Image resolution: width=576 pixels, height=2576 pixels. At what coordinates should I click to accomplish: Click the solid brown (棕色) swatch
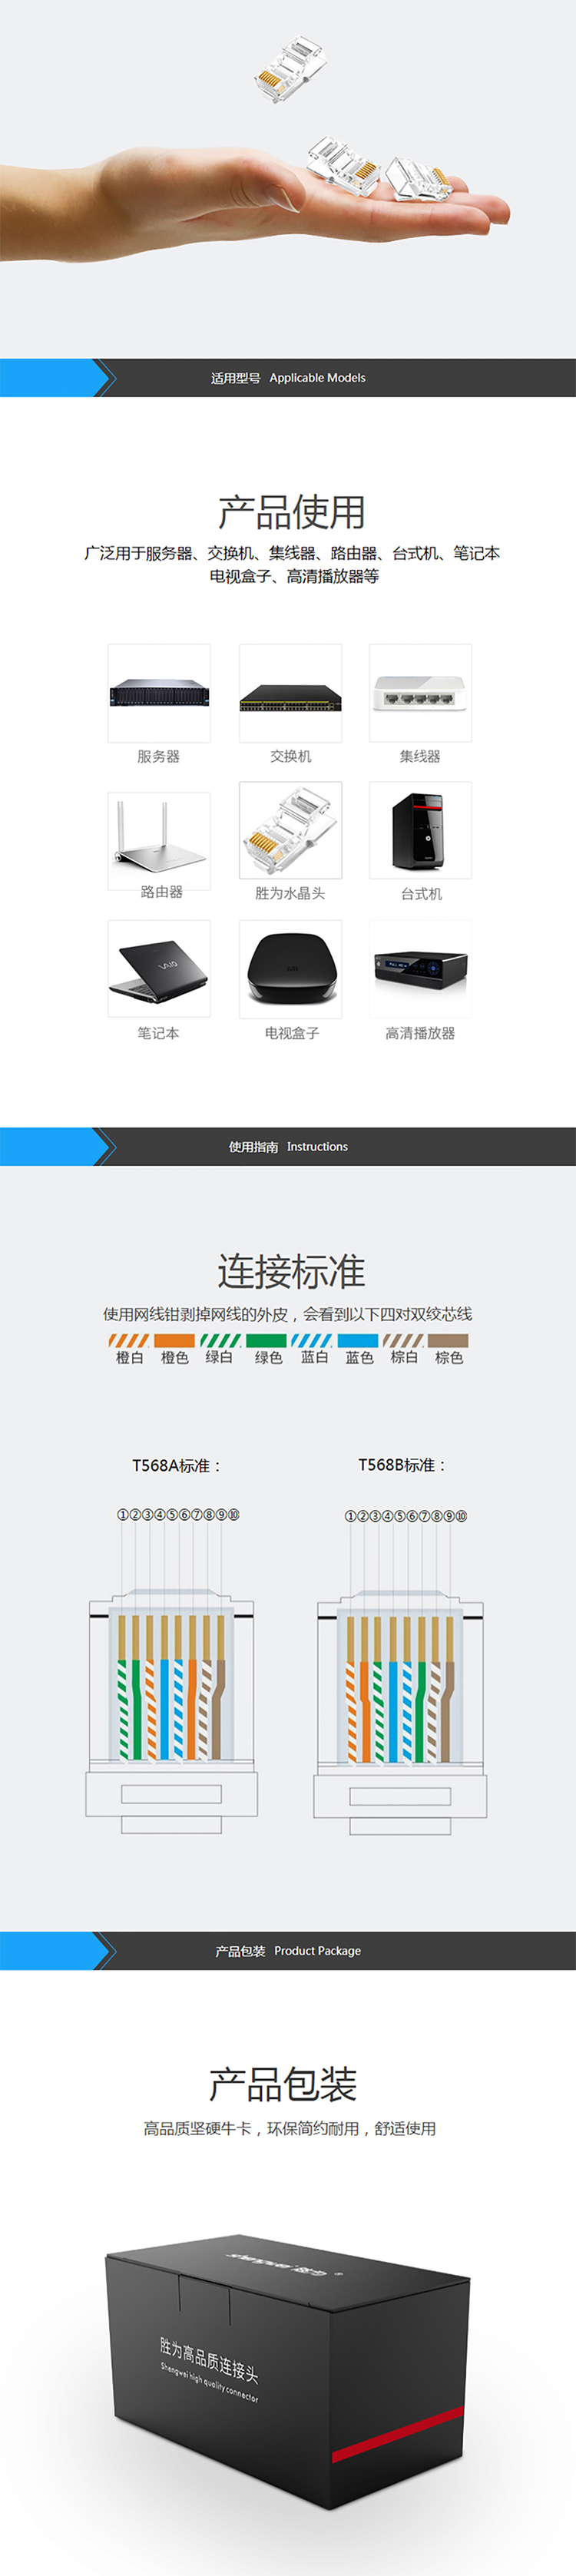pos(448,1340)
